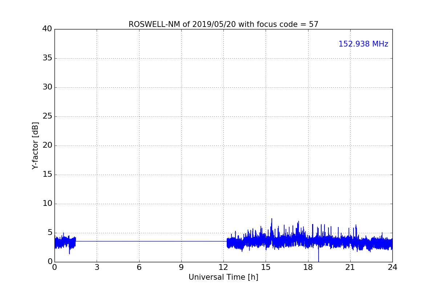
Task: Click the 3 tick label on the time axis
Action: click(97, 268)
